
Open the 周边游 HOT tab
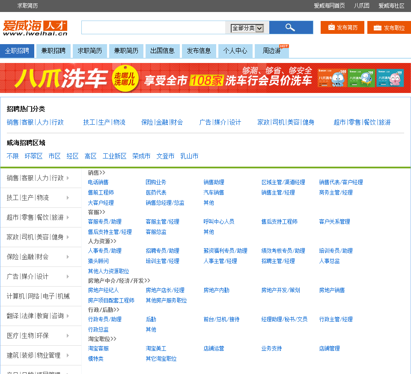(272, 51)
